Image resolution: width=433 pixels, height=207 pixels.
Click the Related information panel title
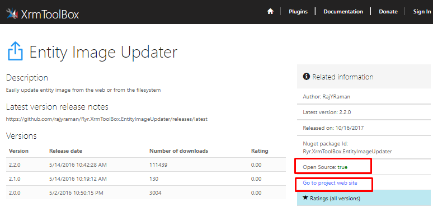(343, 77)
